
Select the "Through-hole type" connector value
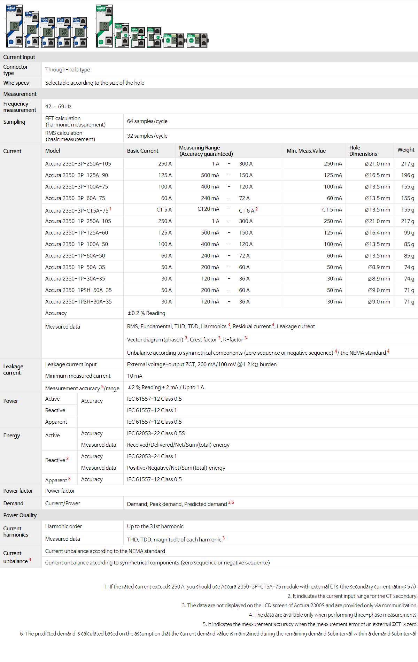pyautogui.click(x=68, y=70)
